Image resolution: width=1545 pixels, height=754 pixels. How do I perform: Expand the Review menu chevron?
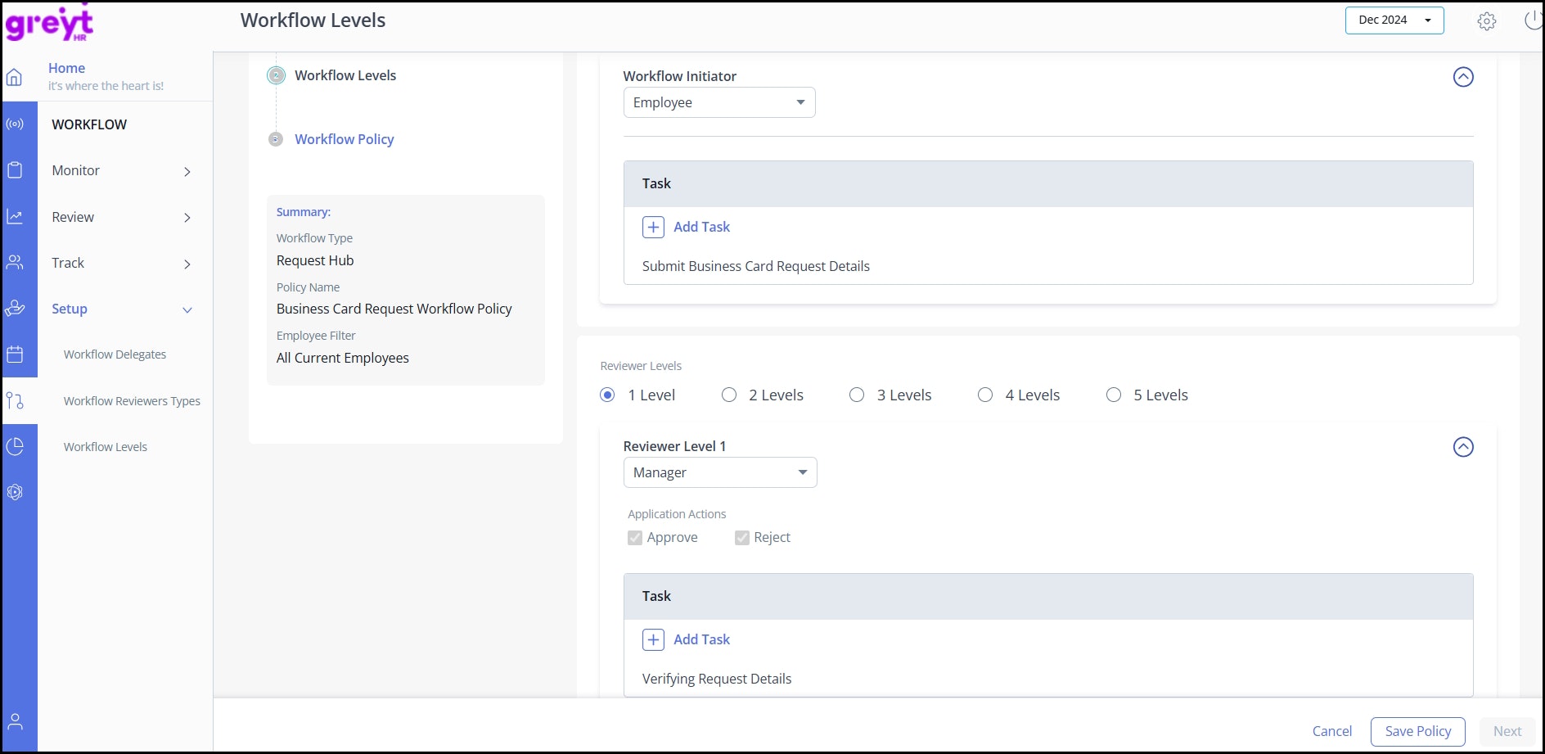tap(187, 218)
